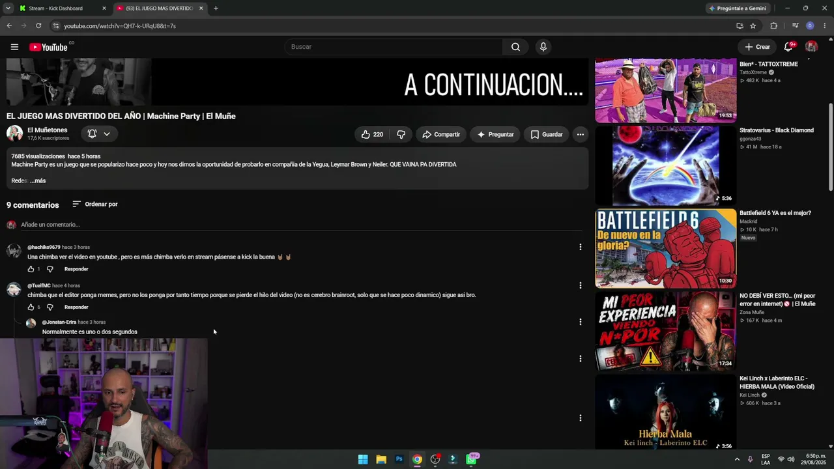
Task: Open options for @hachiko9679's comment
Action: tap(580, 248)
